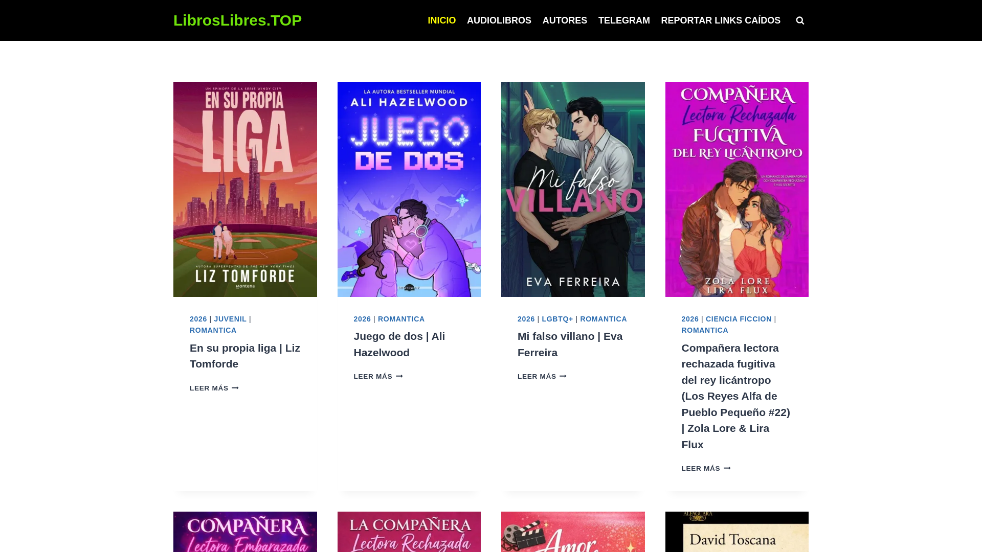The width and height of the screenshot is (982, 552).
Task: Select ROMANTICA tag under Juego de dos
Action: click(401, 319)
